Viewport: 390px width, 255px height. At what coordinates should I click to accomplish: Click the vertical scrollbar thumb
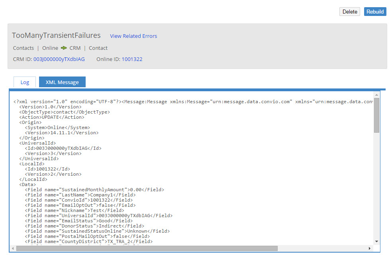[376, 116]
